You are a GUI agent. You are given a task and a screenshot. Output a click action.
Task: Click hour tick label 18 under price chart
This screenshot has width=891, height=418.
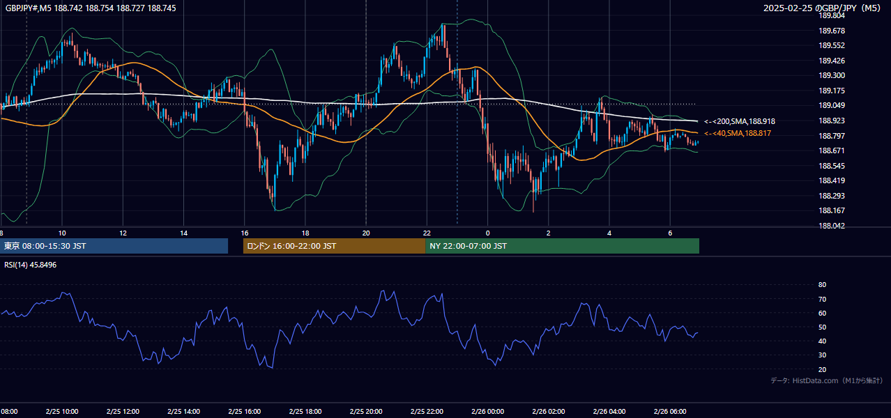[x=305, y=233]
